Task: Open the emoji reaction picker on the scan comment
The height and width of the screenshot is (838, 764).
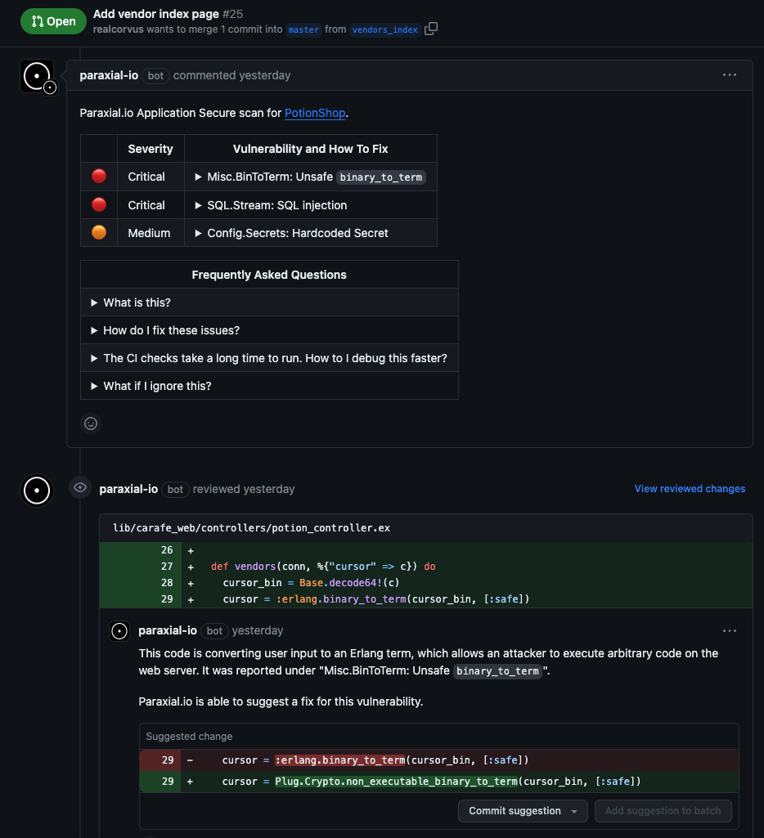Action: (90, 423)
